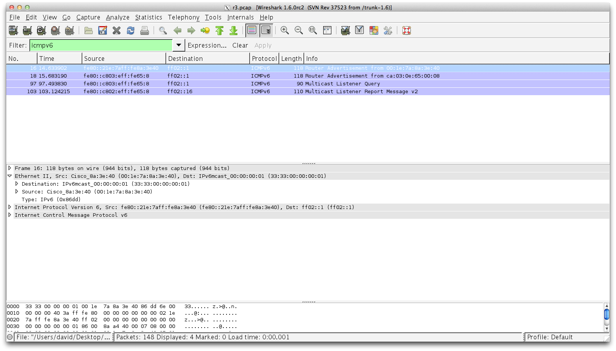Expand Internet Protocol Version 6 node
616x351 pixels.
pyautogui.click(x=10, y=207)
